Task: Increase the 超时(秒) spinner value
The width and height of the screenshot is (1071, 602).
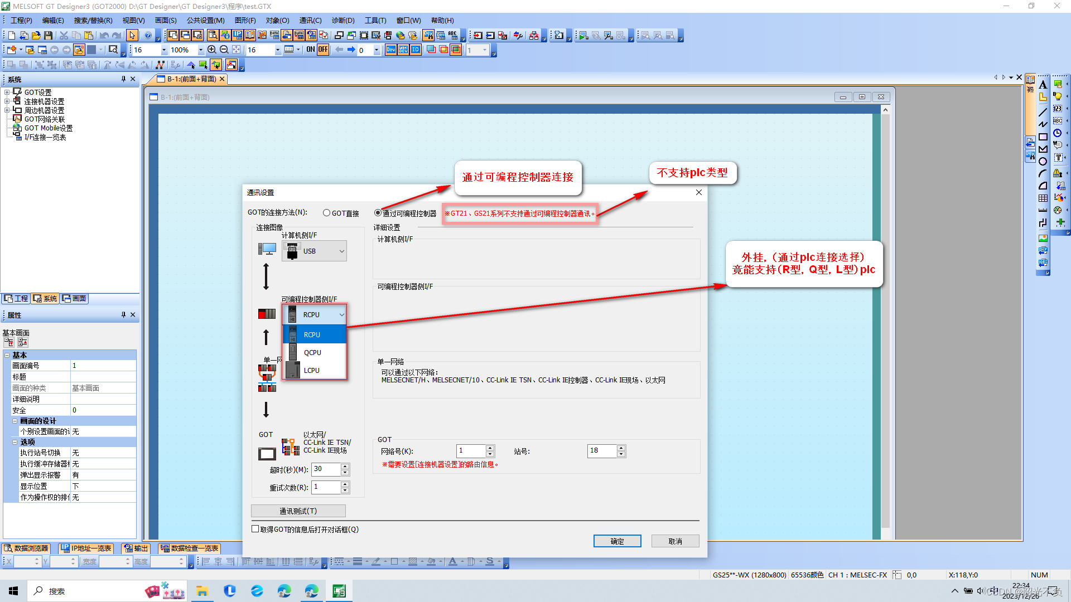Action: pyautogui.click(x=345, y=466)
